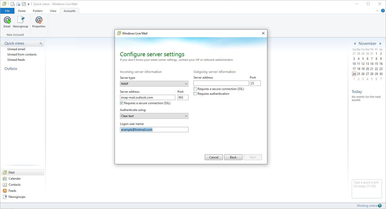Click incoming Port field 993
Screen dimensions: 386x209
tap(183, 98)
